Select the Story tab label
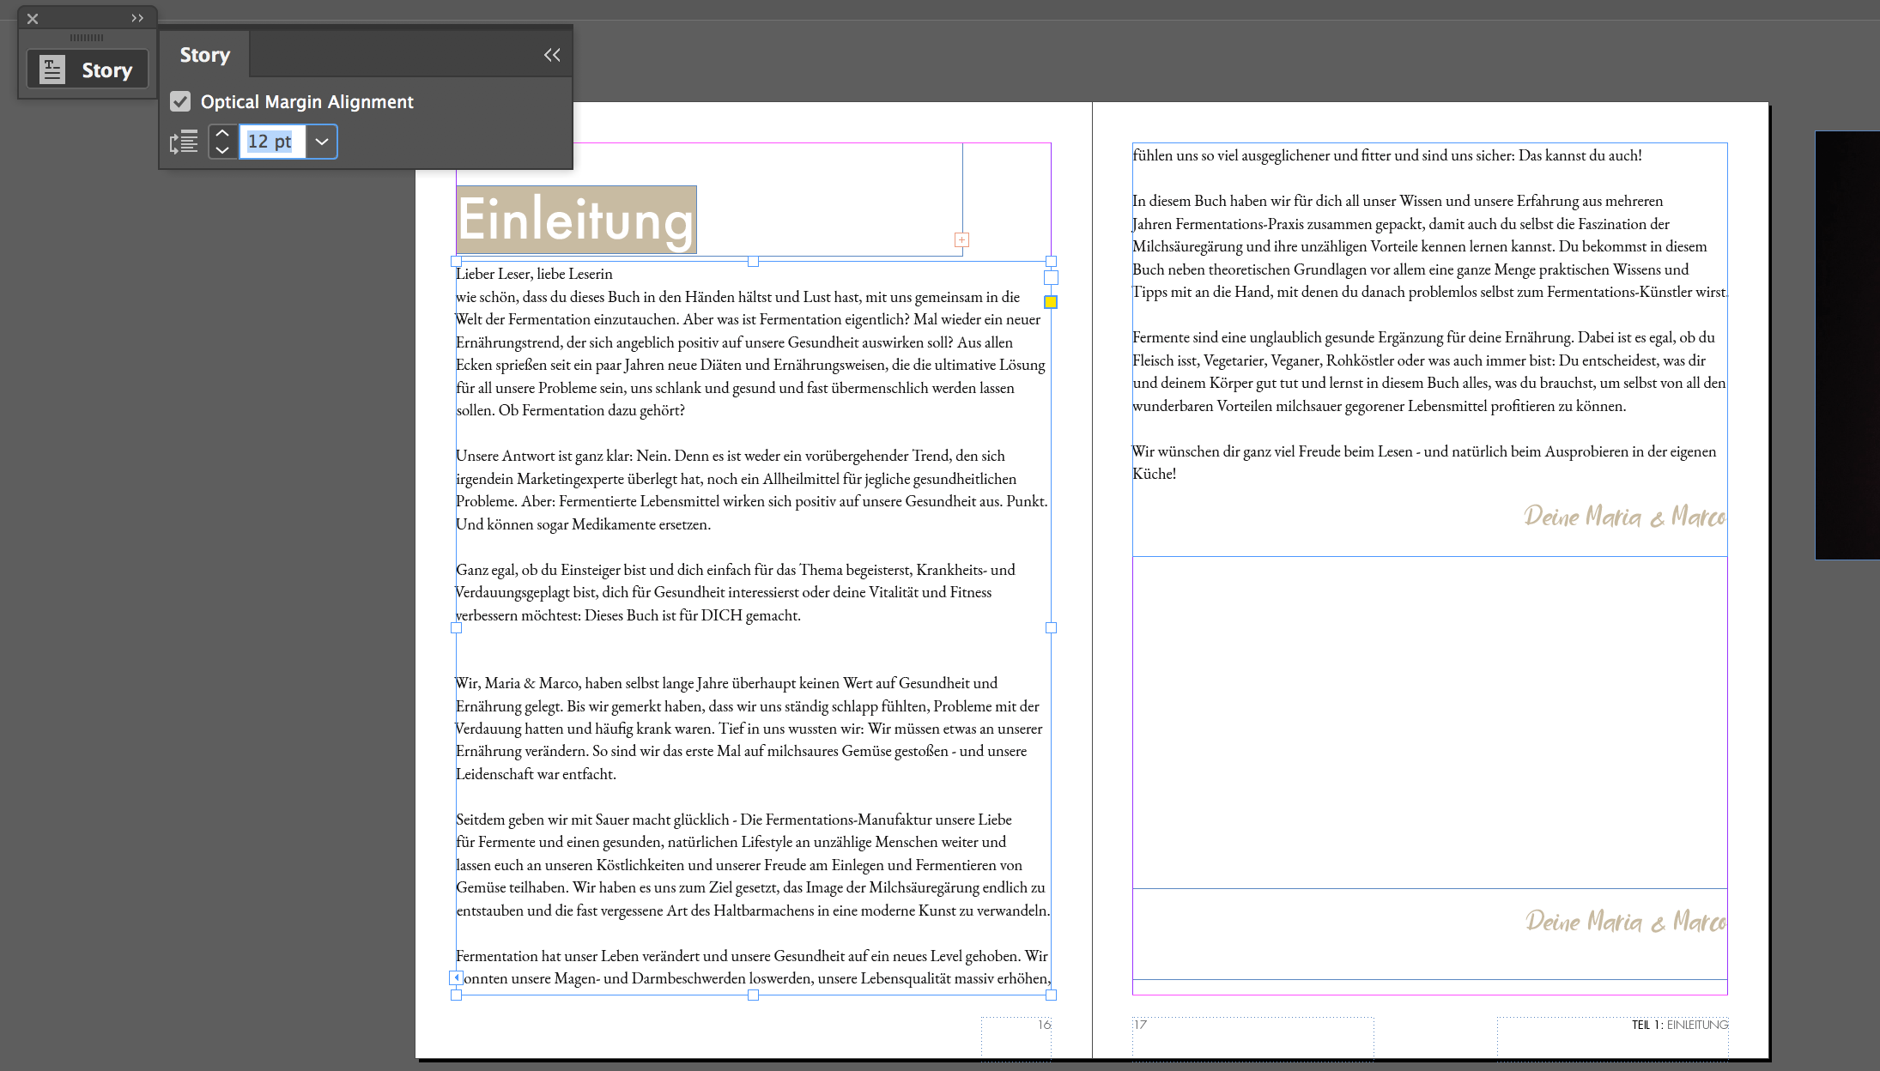 [x=204, y=55]
